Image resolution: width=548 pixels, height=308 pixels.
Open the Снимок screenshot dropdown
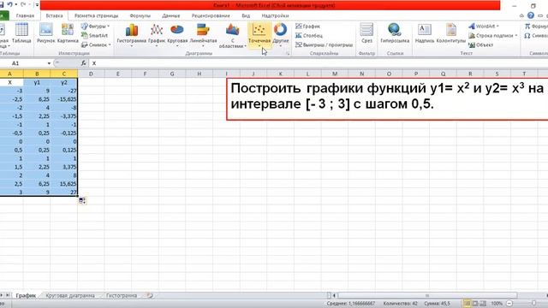96,44
